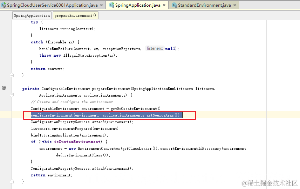Click the 'private' keyword of prepareEnvironment
Screen dimensions: 300x189
pyautogui.click(x=30, y=89)
